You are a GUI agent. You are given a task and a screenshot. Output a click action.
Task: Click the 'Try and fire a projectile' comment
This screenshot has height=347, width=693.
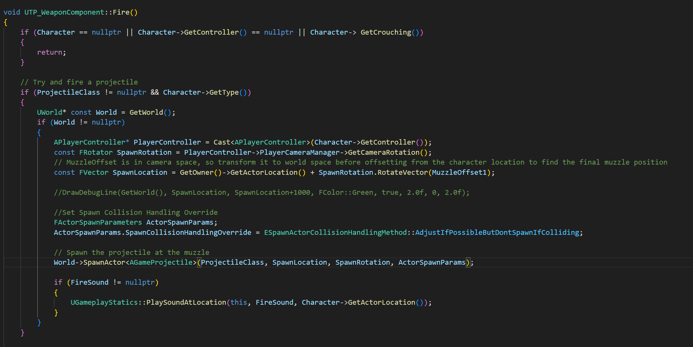[x=79, y=82]
